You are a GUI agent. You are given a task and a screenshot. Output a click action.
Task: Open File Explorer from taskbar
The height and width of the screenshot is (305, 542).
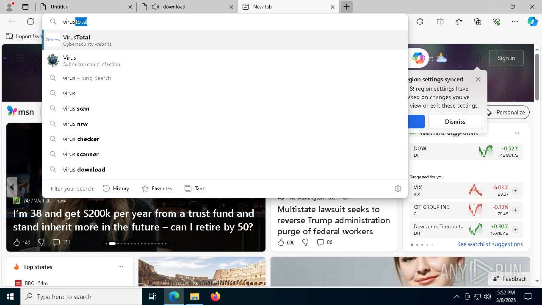click(x=194, y=297)
